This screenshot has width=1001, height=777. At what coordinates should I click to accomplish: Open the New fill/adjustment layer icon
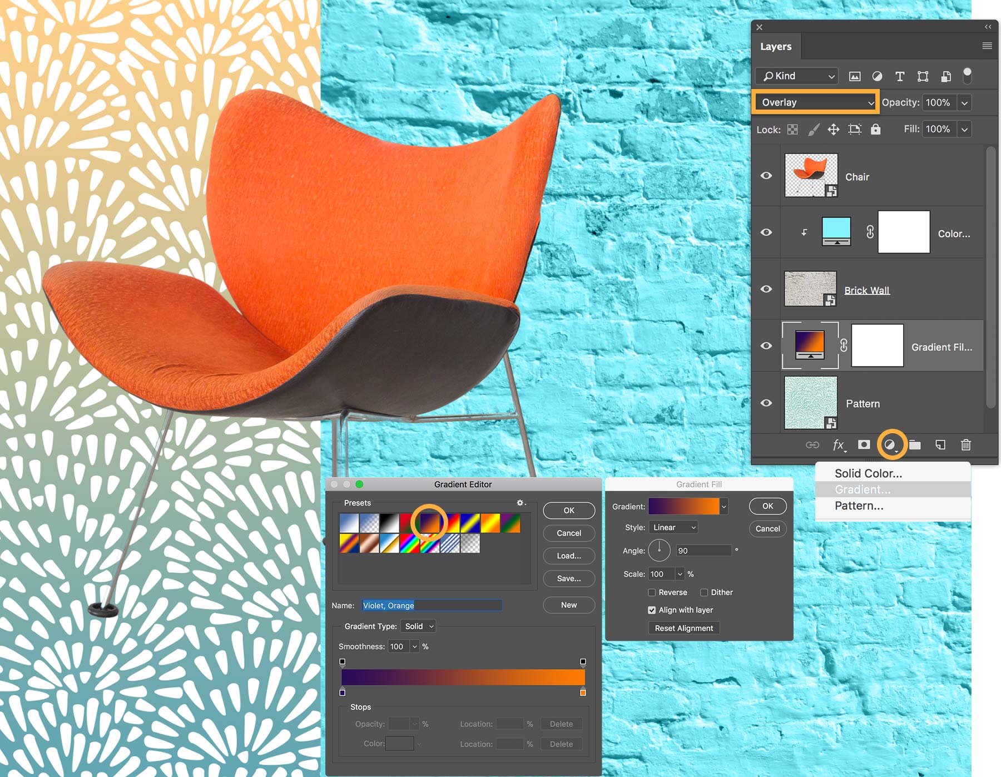pyautogui.click(x=890, y=445)
